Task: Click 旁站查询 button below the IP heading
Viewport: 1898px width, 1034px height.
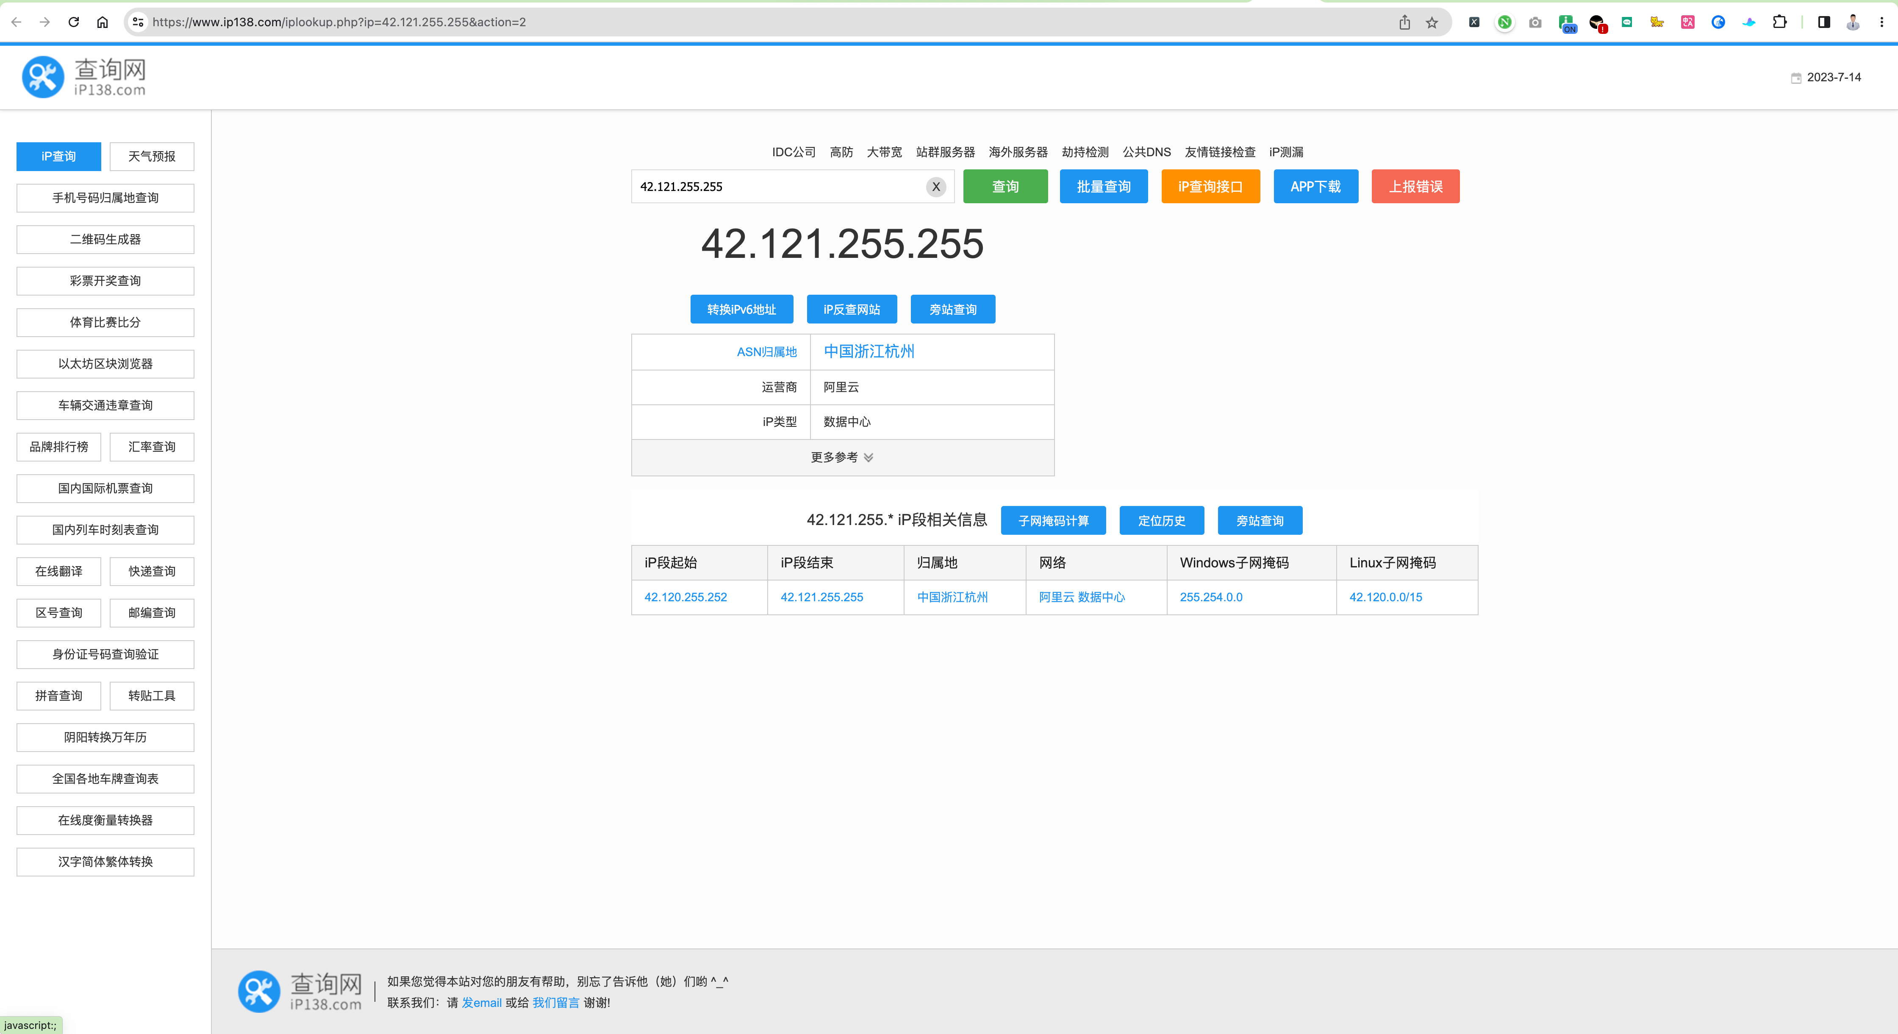Action: [953, 310]
